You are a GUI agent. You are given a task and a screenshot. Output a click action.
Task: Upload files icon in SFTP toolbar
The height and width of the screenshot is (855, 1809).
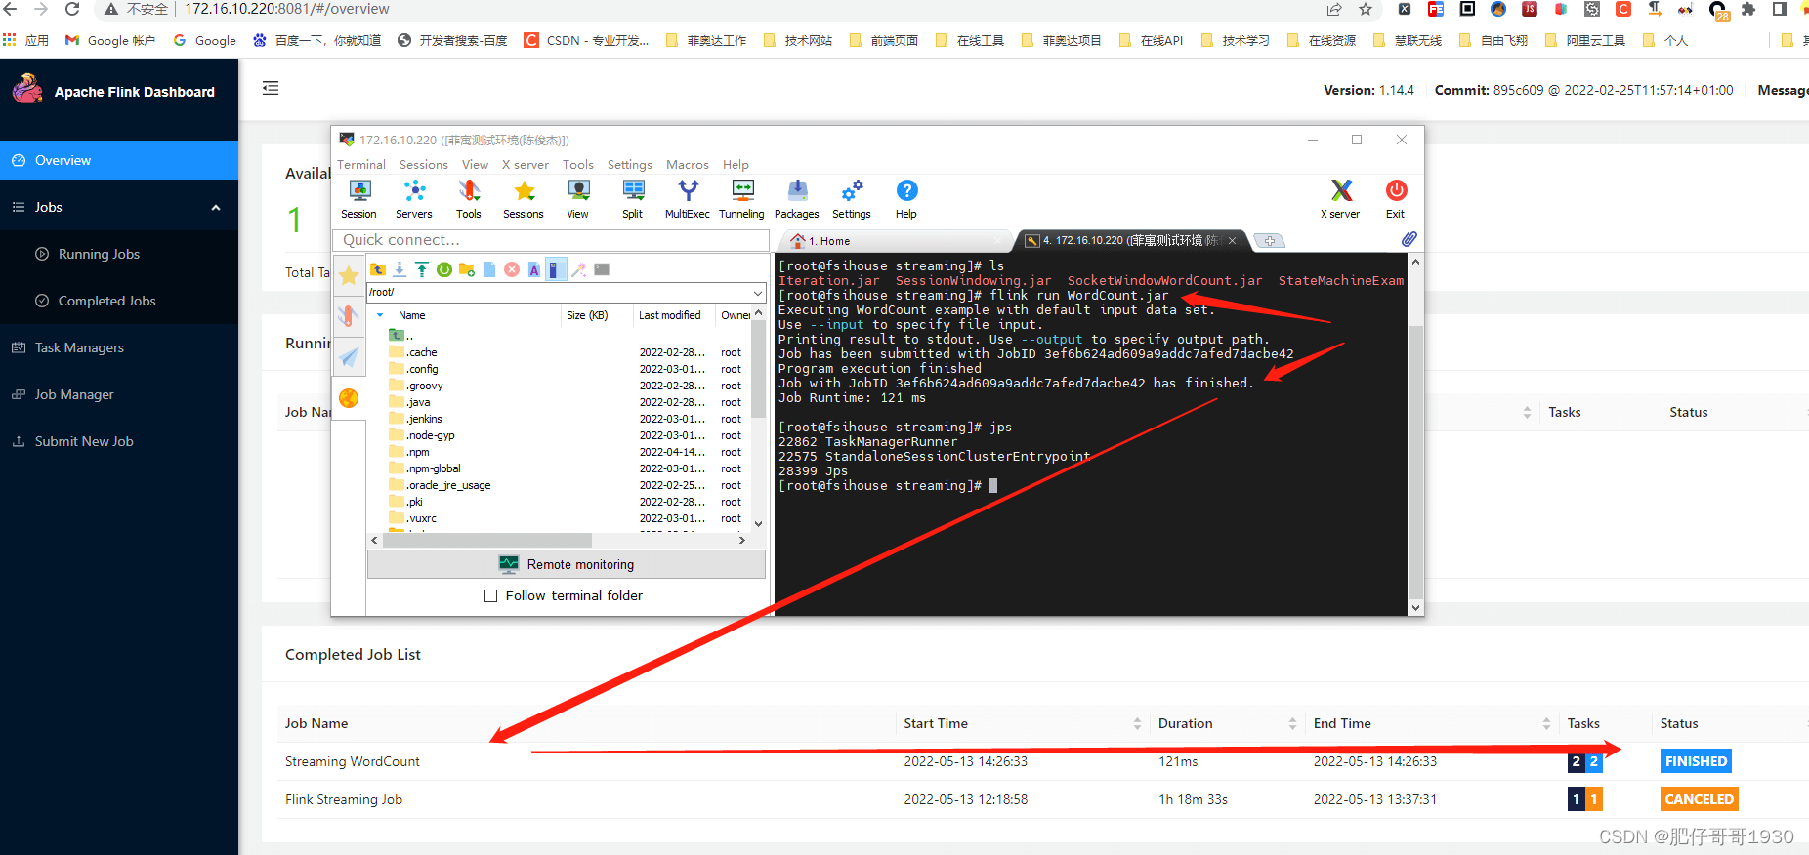point(422,269)
